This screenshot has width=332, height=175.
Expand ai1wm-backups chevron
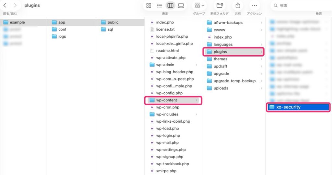click(x=262, y=23)
